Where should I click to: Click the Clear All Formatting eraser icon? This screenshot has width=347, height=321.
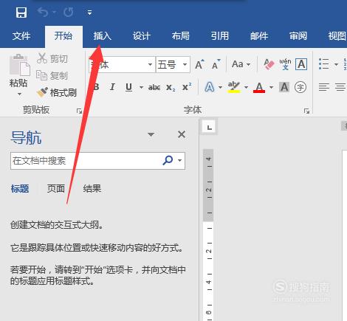coord(269,64)
